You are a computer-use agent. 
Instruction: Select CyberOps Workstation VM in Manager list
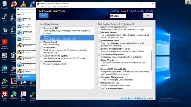coord(26,64)
